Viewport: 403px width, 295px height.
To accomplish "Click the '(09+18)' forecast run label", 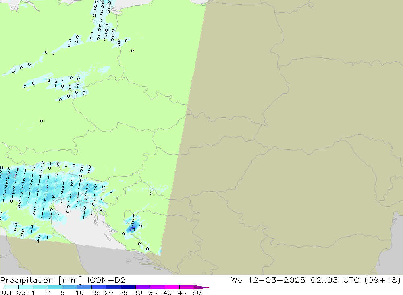I will pos(383,280).
